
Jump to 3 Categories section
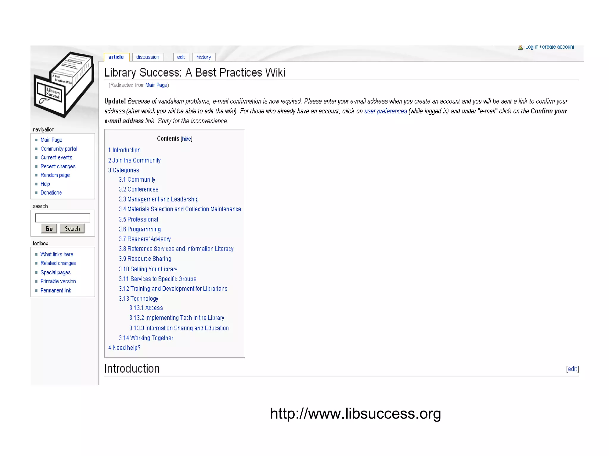coord(124,170)
